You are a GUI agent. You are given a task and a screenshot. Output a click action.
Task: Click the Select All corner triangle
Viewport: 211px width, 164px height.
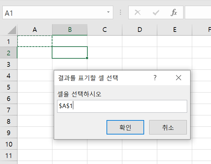[12, 30]
